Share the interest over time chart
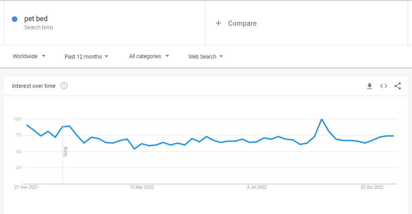Screen dimensions: 412x214 coord(398,86)
